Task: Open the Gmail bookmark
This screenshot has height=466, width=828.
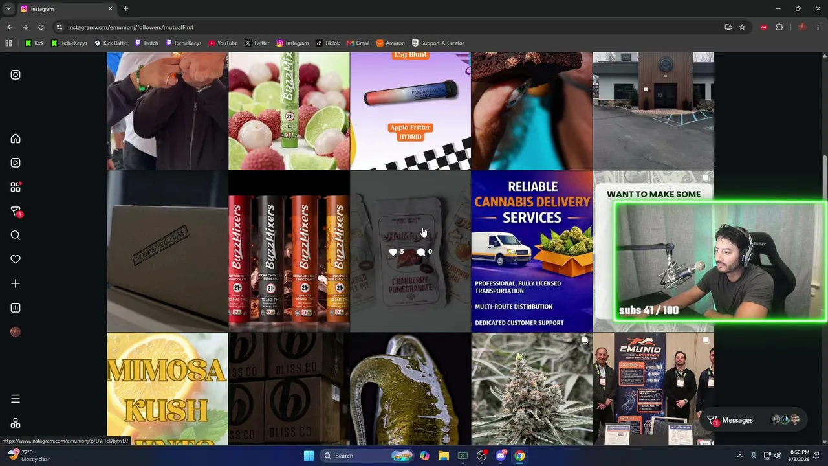Action: pyautogui.click(x=358, y=43)
